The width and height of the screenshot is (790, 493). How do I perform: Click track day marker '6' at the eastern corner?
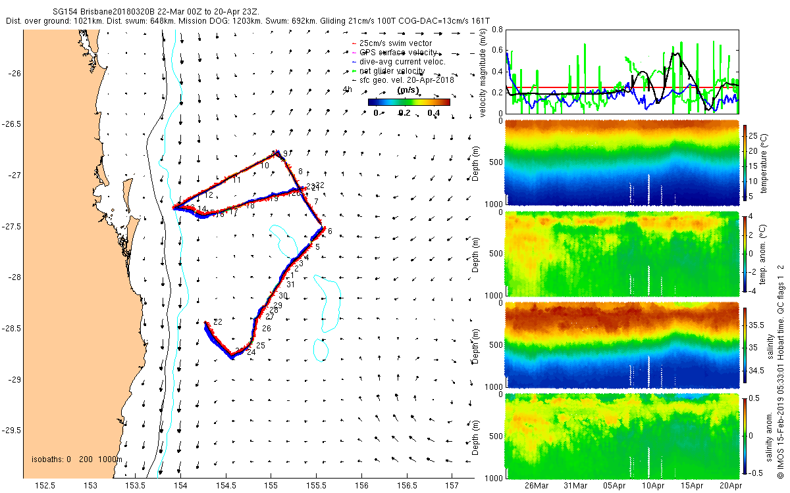point(330,231)
